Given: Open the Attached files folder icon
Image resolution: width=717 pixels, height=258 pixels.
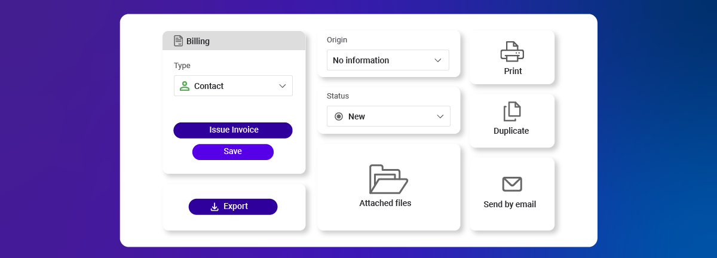Looking at the screenshot, I should pyautogui.click(x=388, y=179).
